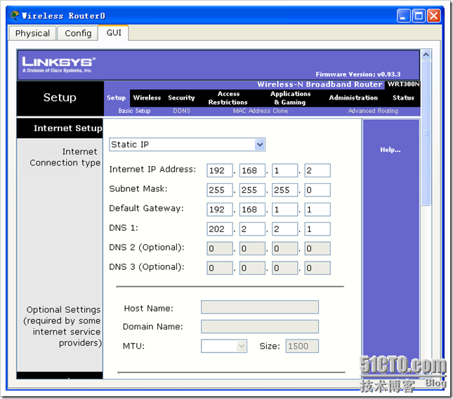Click the second octet of DNS 1
The height and width of the screenshot is (399, 453).
[x=252, y=229]
